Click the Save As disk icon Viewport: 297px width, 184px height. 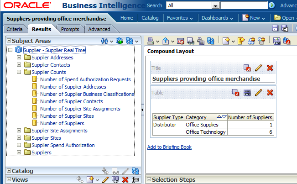pyautogui.click(x=285, y=28)
